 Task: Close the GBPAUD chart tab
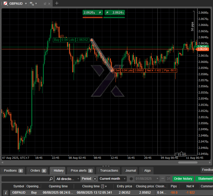click(x=49, y=4)
